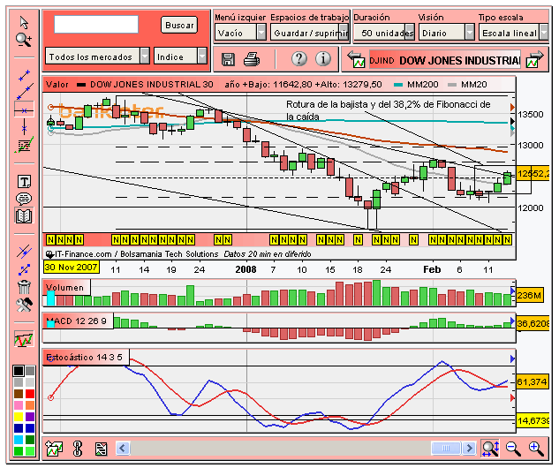The height and width of the screenshot is (468, 559).
Task: Click the chart style icon in sidebar
Action: pos(24,339)
